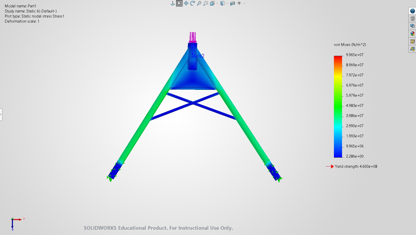Open the bottom task pane cubes-with-arrow icon
This screenshot has width=416, height=235.
click(x=412, y=49)
